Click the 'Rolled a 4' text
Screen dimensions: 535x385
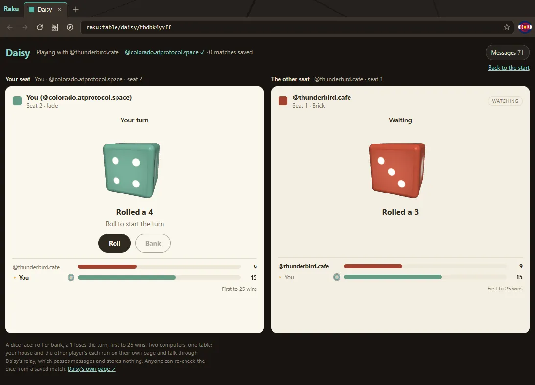[135, 212]
